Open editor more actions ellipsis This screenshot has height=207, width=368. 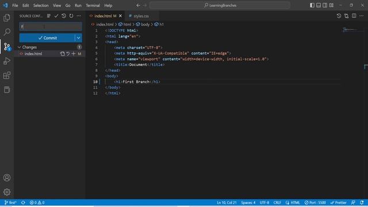click(x=362, y=16)
